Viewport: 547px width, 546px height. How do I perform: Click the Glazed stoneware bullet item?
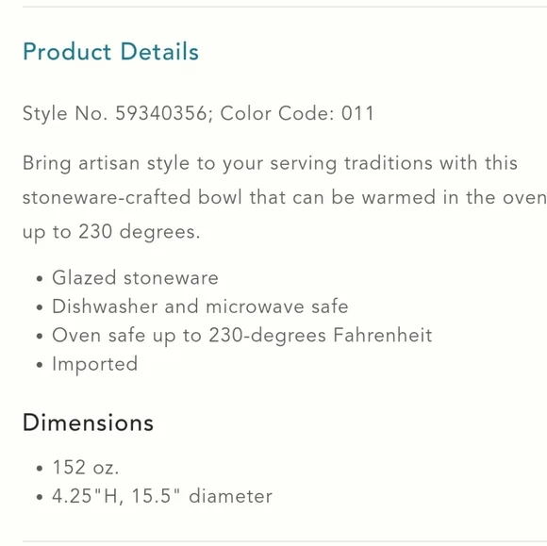pos(135,278)
